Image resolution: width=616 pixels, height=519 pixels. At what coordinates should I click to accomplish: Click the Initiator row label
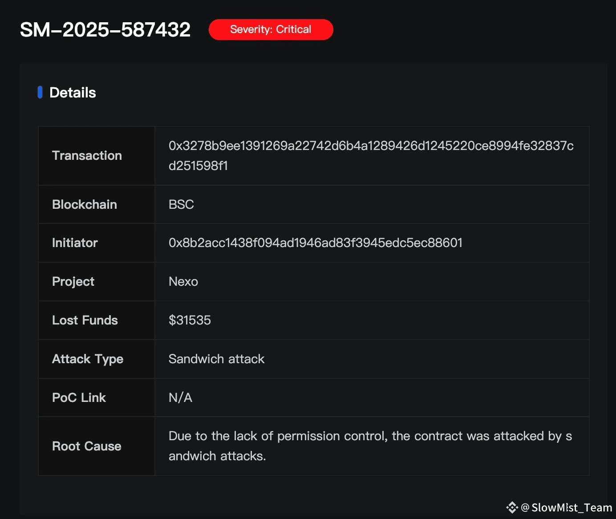coord(75,243)
